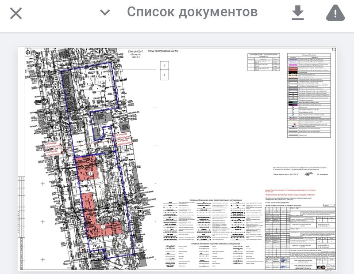Click the circular crosshair symbol on drawing corner
354x274 pixels.
(28, 53)
